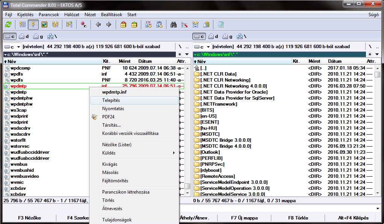Screen dimensions: 384x224
Task: Open the Kijelölés menu
Action: (25, 15)
